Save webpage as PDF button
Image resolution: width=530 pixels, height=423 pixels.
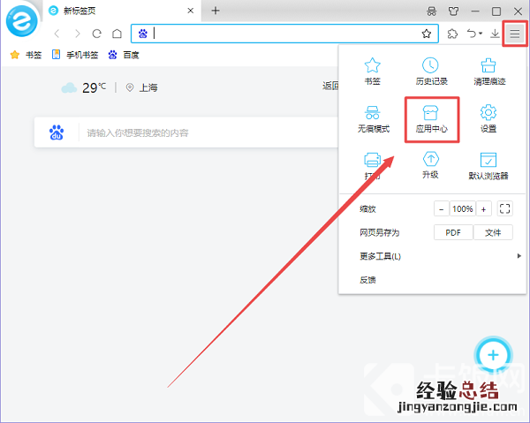[x=453, y=232]
